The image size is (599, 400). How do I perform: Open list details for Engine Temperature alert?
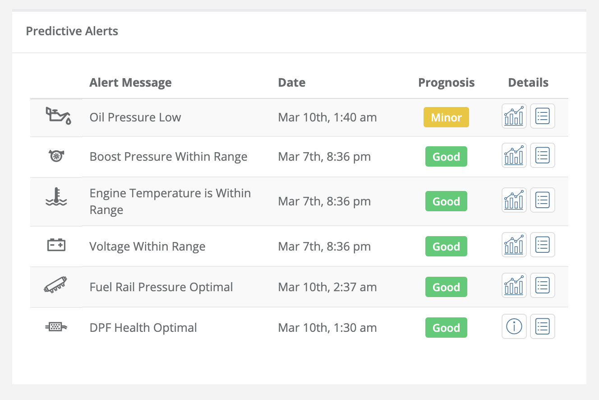pyautogui.click(x=542, y=200)
